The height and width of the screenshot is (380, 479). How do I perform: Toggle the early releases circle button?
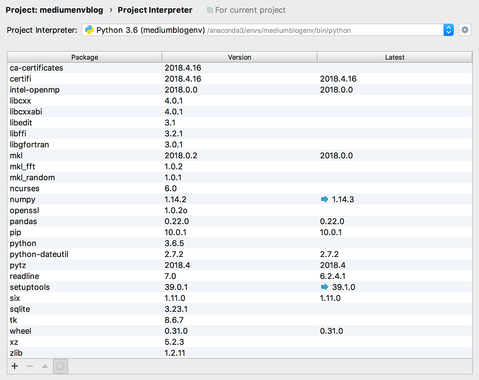(60, 366)
